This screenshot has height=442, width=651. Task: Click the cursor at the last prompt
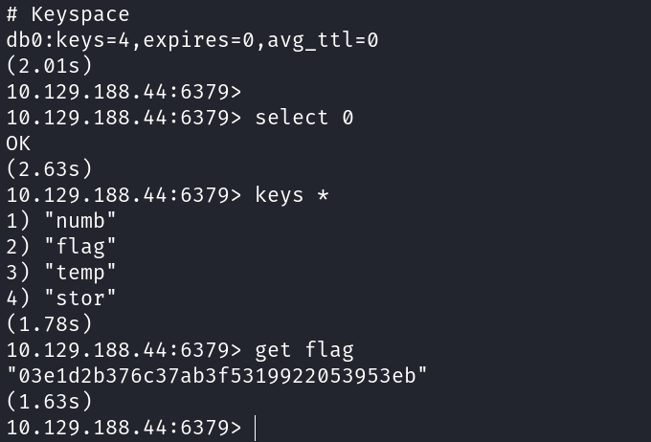[256, 428]
